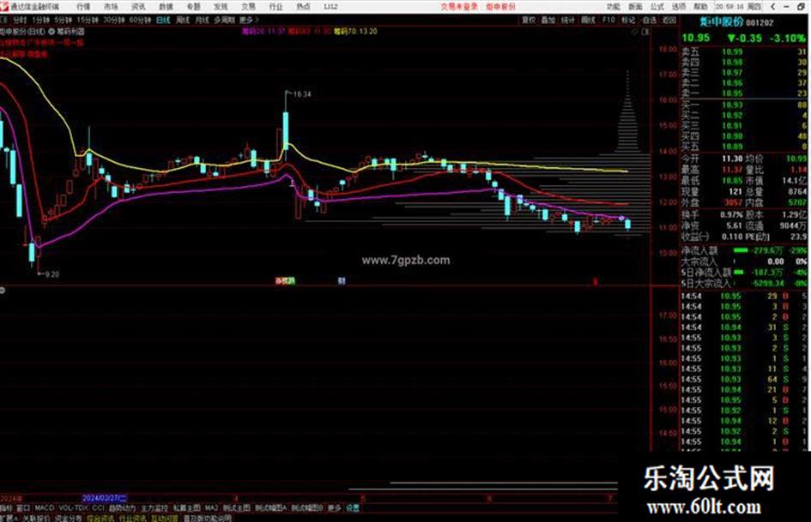
Task: Click the 关联报价 bottom tab
Action: pos(36,518)
